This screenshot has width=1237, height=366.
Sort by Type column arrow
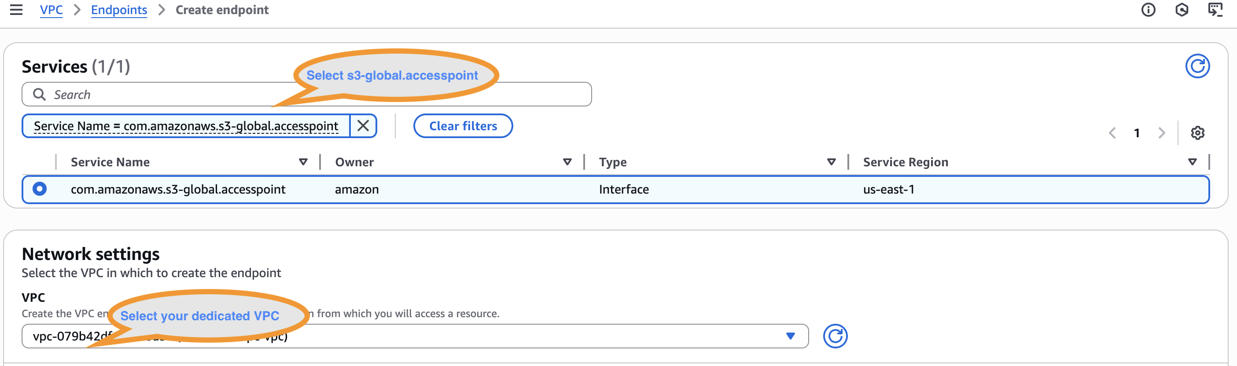point(831,162)
